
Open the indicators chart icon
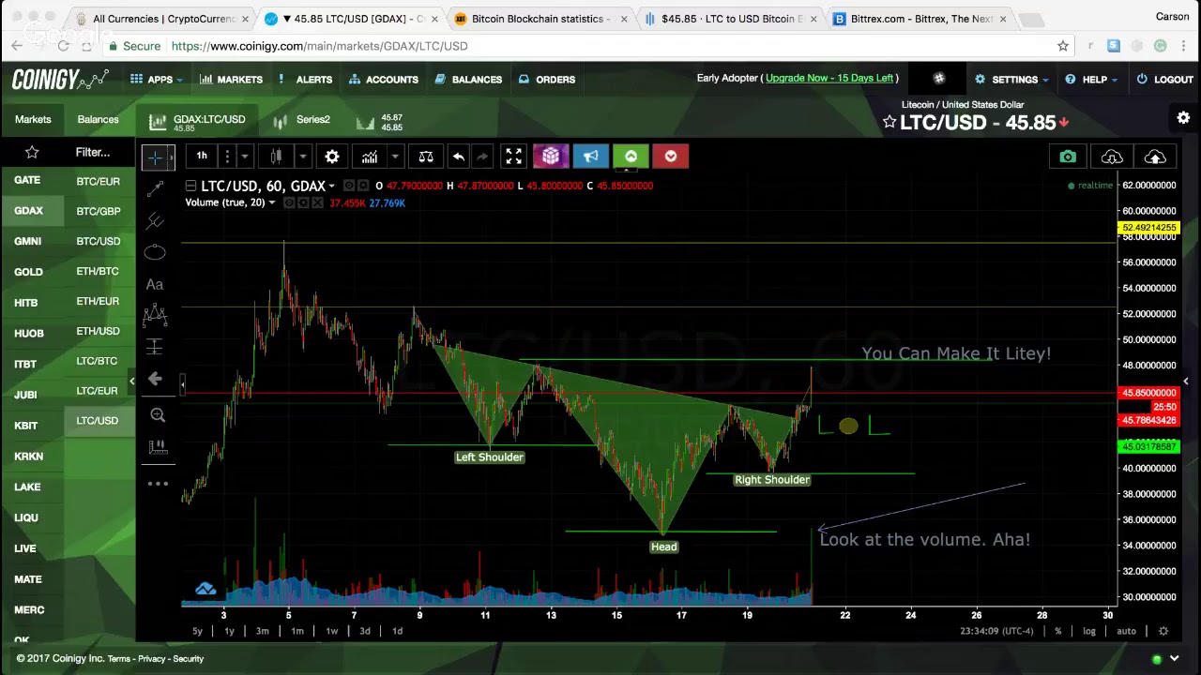(x=370, y=157)
